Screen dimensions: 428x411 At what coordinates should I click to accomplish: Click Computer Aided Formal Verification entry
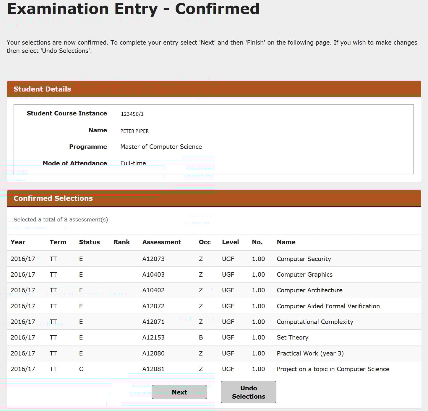point(328,306)
